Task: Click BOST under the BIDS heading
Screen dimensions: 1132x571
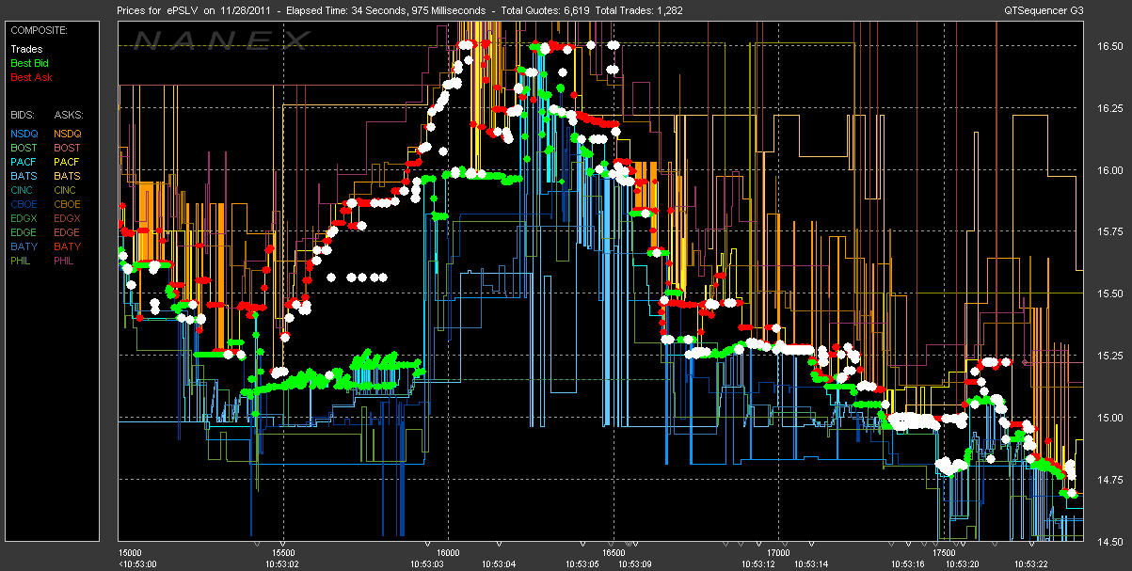Action: 24,148
